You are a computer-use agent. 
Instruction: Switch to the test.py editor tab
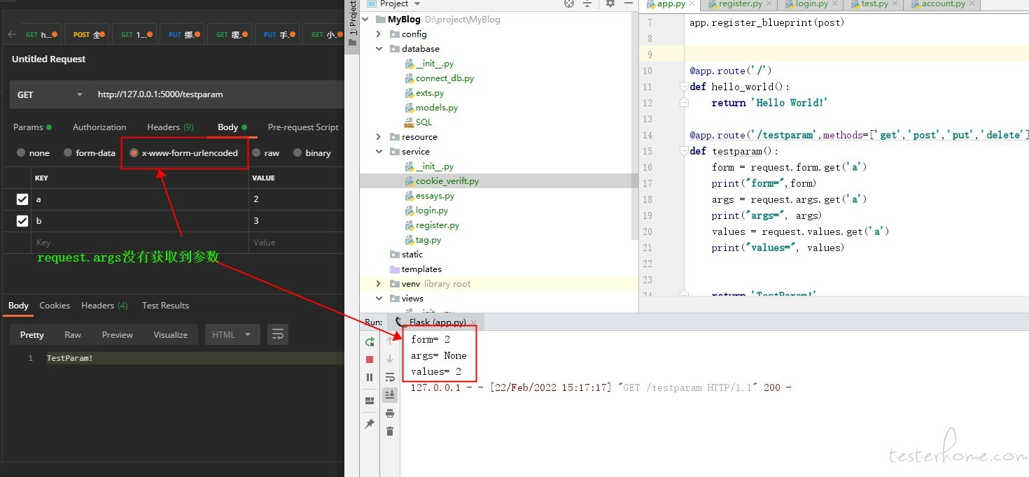874,4
